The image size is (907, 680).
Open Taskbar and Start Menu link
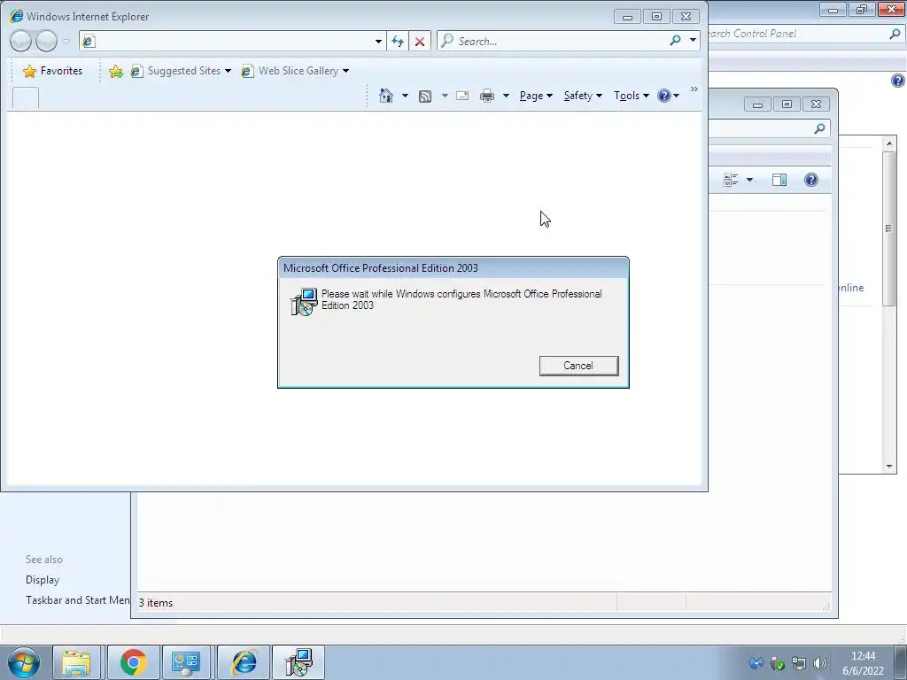pos(78,600)
